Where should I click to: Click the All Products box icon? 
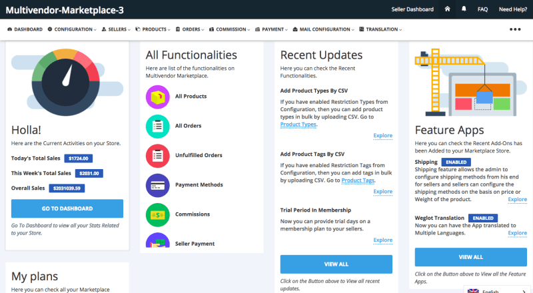[x=157, y=97]
